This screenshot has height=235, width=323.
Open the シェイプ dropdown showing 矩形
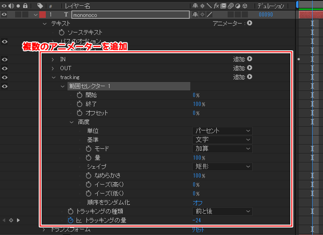coord(222,167)
